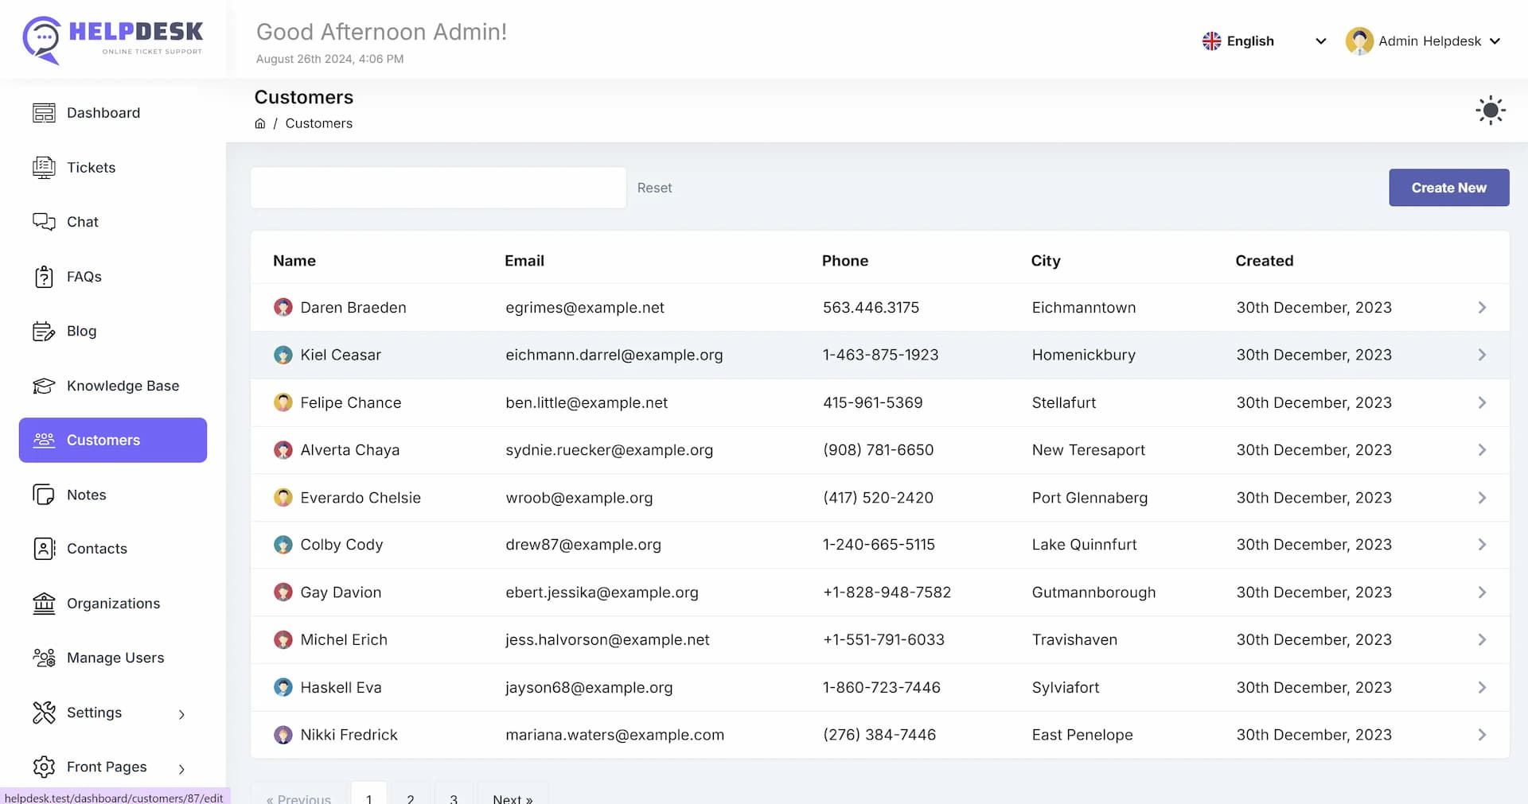This screenshot has width=1528, height=804.
Task: Click the Created column header
Action: point(1264,261)
